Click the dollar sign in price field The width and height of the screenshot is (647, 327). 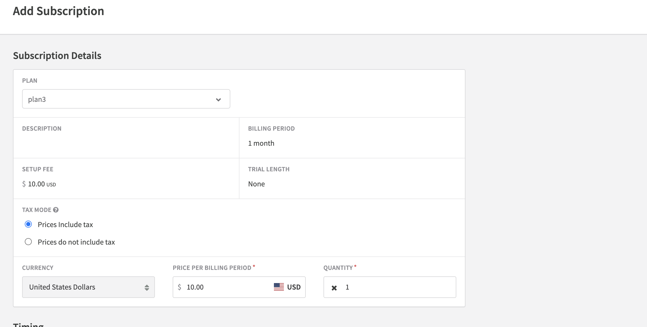point(179,287)
